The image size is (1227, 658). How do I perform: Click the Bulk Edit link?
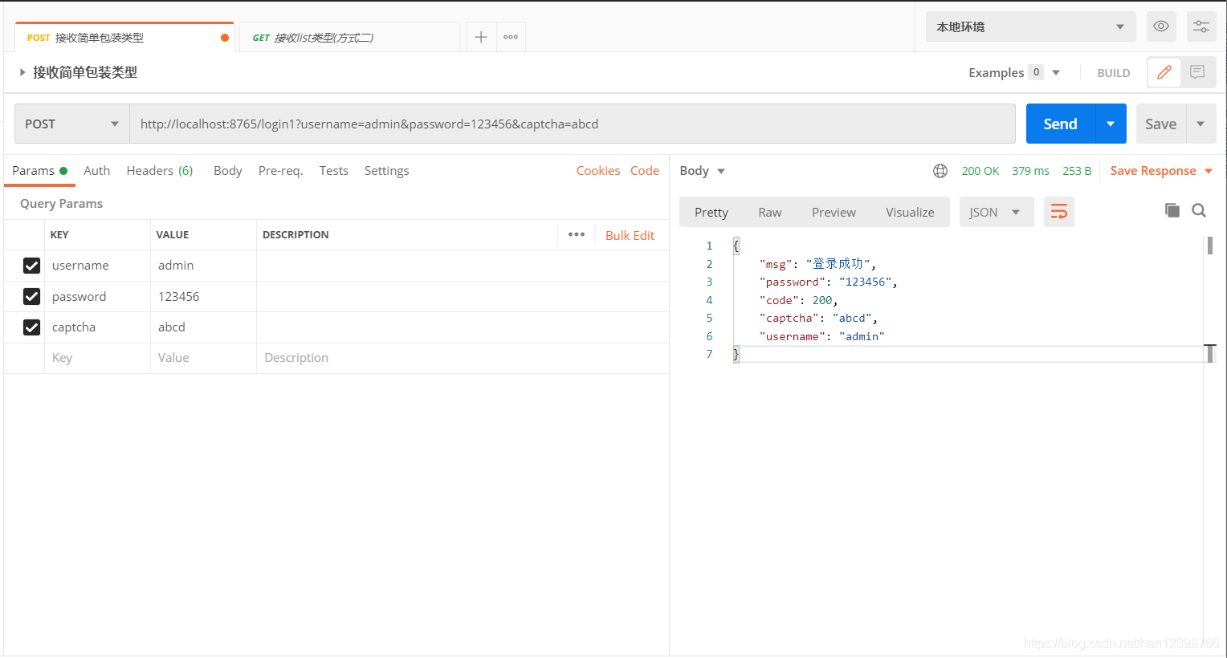630,235
